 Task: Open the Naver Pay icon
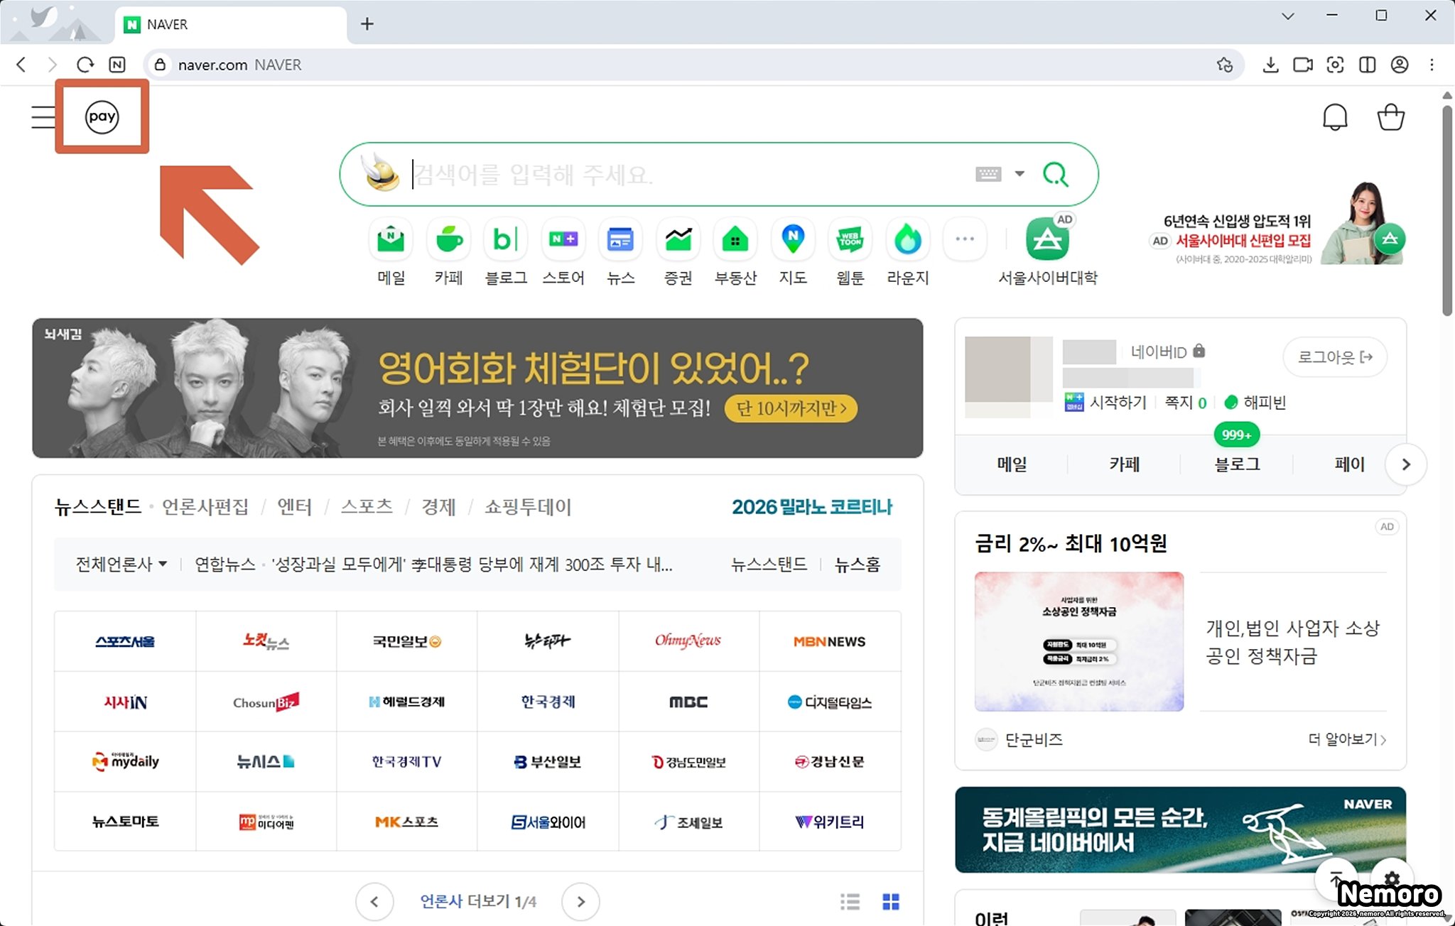[x=102, y=116]
